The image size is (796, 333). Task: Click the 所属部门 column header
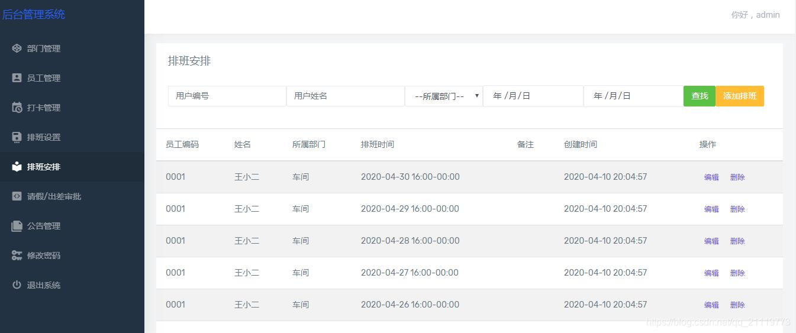pos(309,144)
